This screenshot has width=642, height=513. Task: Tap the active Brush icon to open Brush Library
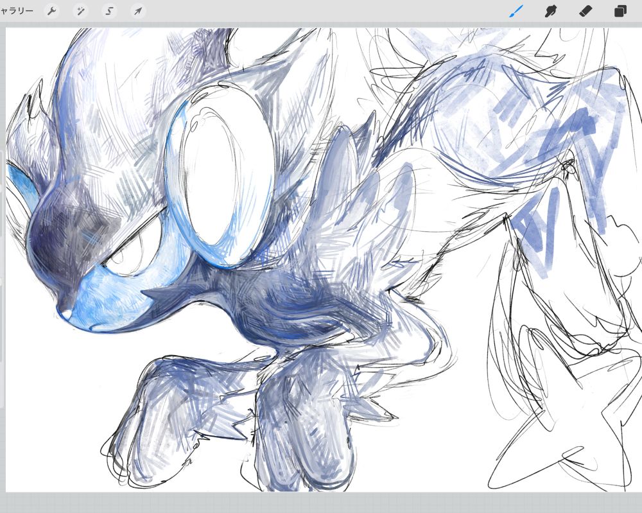517,10
